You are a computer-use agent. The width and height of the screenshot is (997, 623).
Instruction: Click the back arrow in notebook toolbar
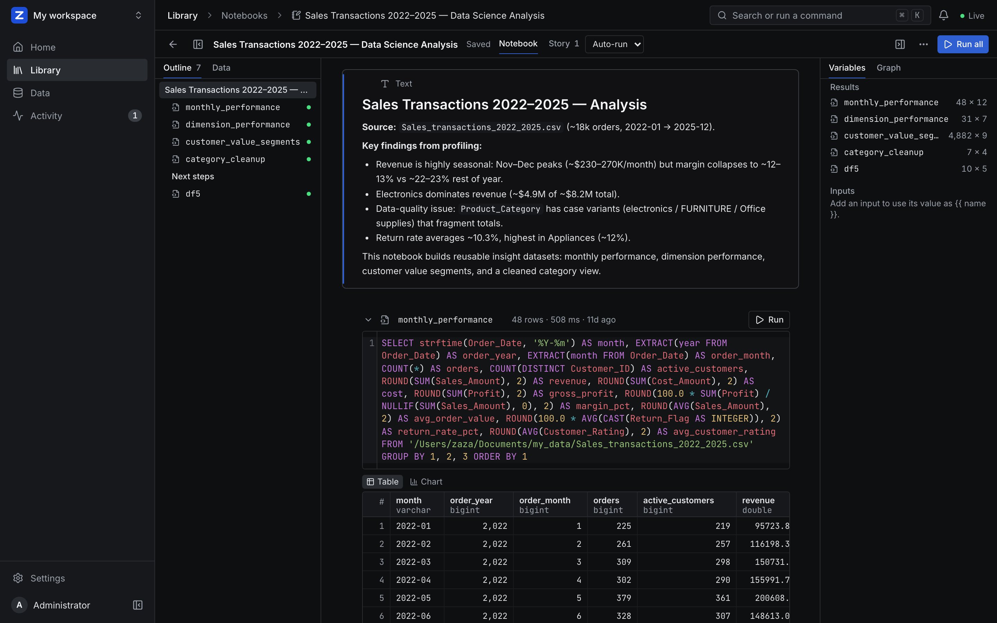click(173, 44)
